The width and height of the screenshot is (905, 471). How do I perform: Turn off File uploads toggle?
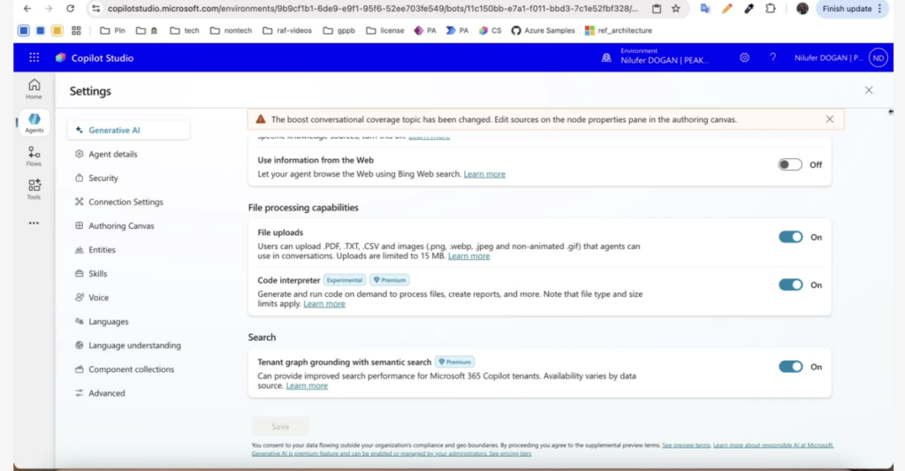pyautogui.click(x=790, y=237)
